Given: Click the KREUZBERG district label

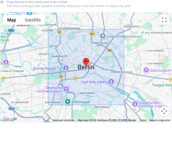Looking at the screenshot, I should (87, 93).
